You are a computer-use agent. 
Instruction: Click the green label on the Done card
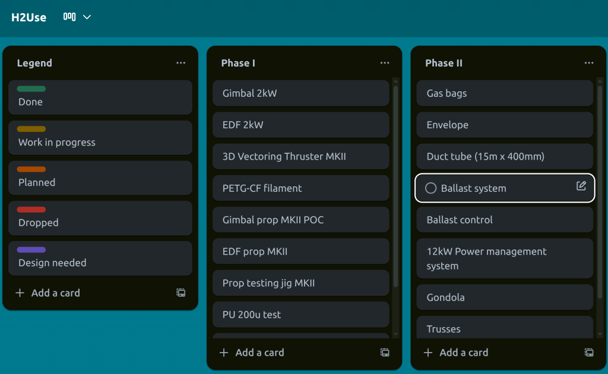click(31, 89)
